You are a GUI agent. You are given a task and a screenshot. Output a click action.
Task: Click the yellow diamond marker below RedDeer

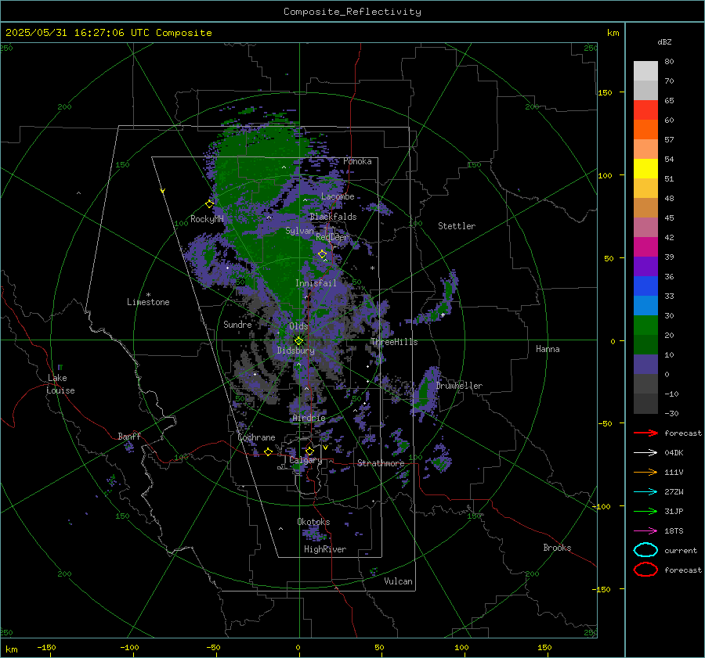click(323, 254)
